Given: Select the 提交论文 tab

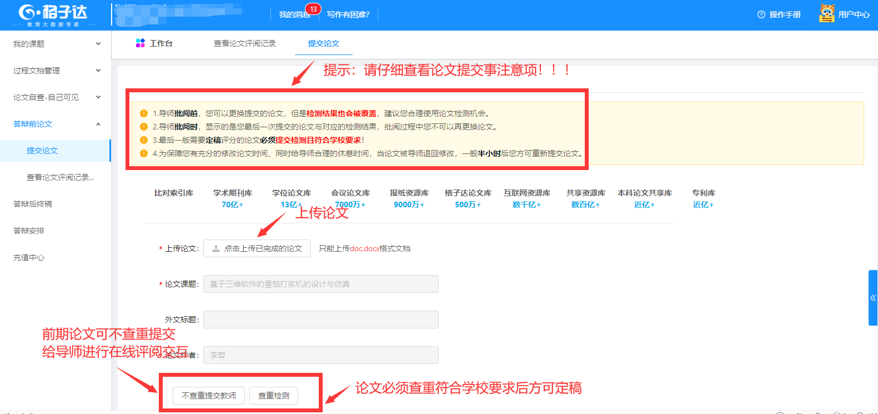Looking at the screenshot, I should click(323, 43).
